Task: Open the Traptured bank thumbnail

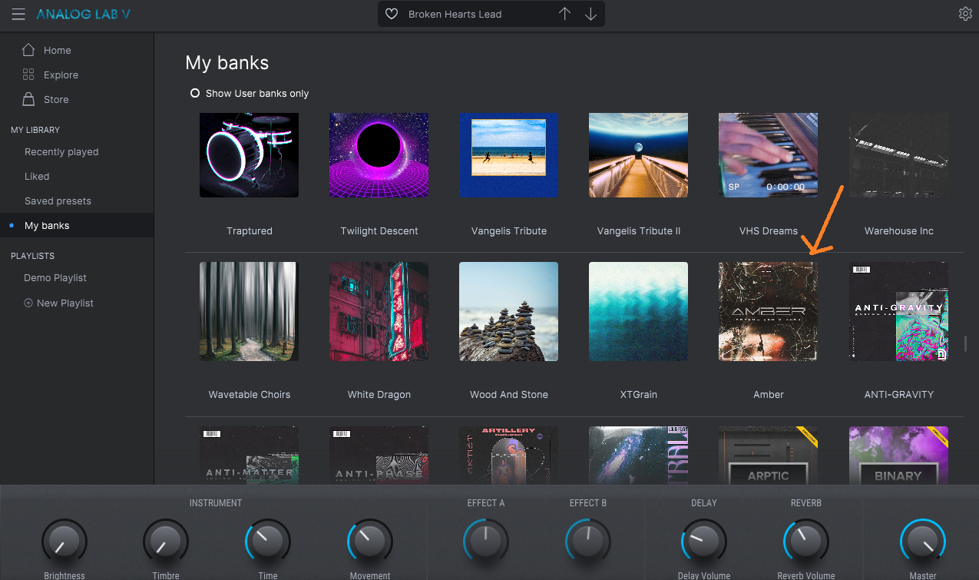Action: point(249,155)
